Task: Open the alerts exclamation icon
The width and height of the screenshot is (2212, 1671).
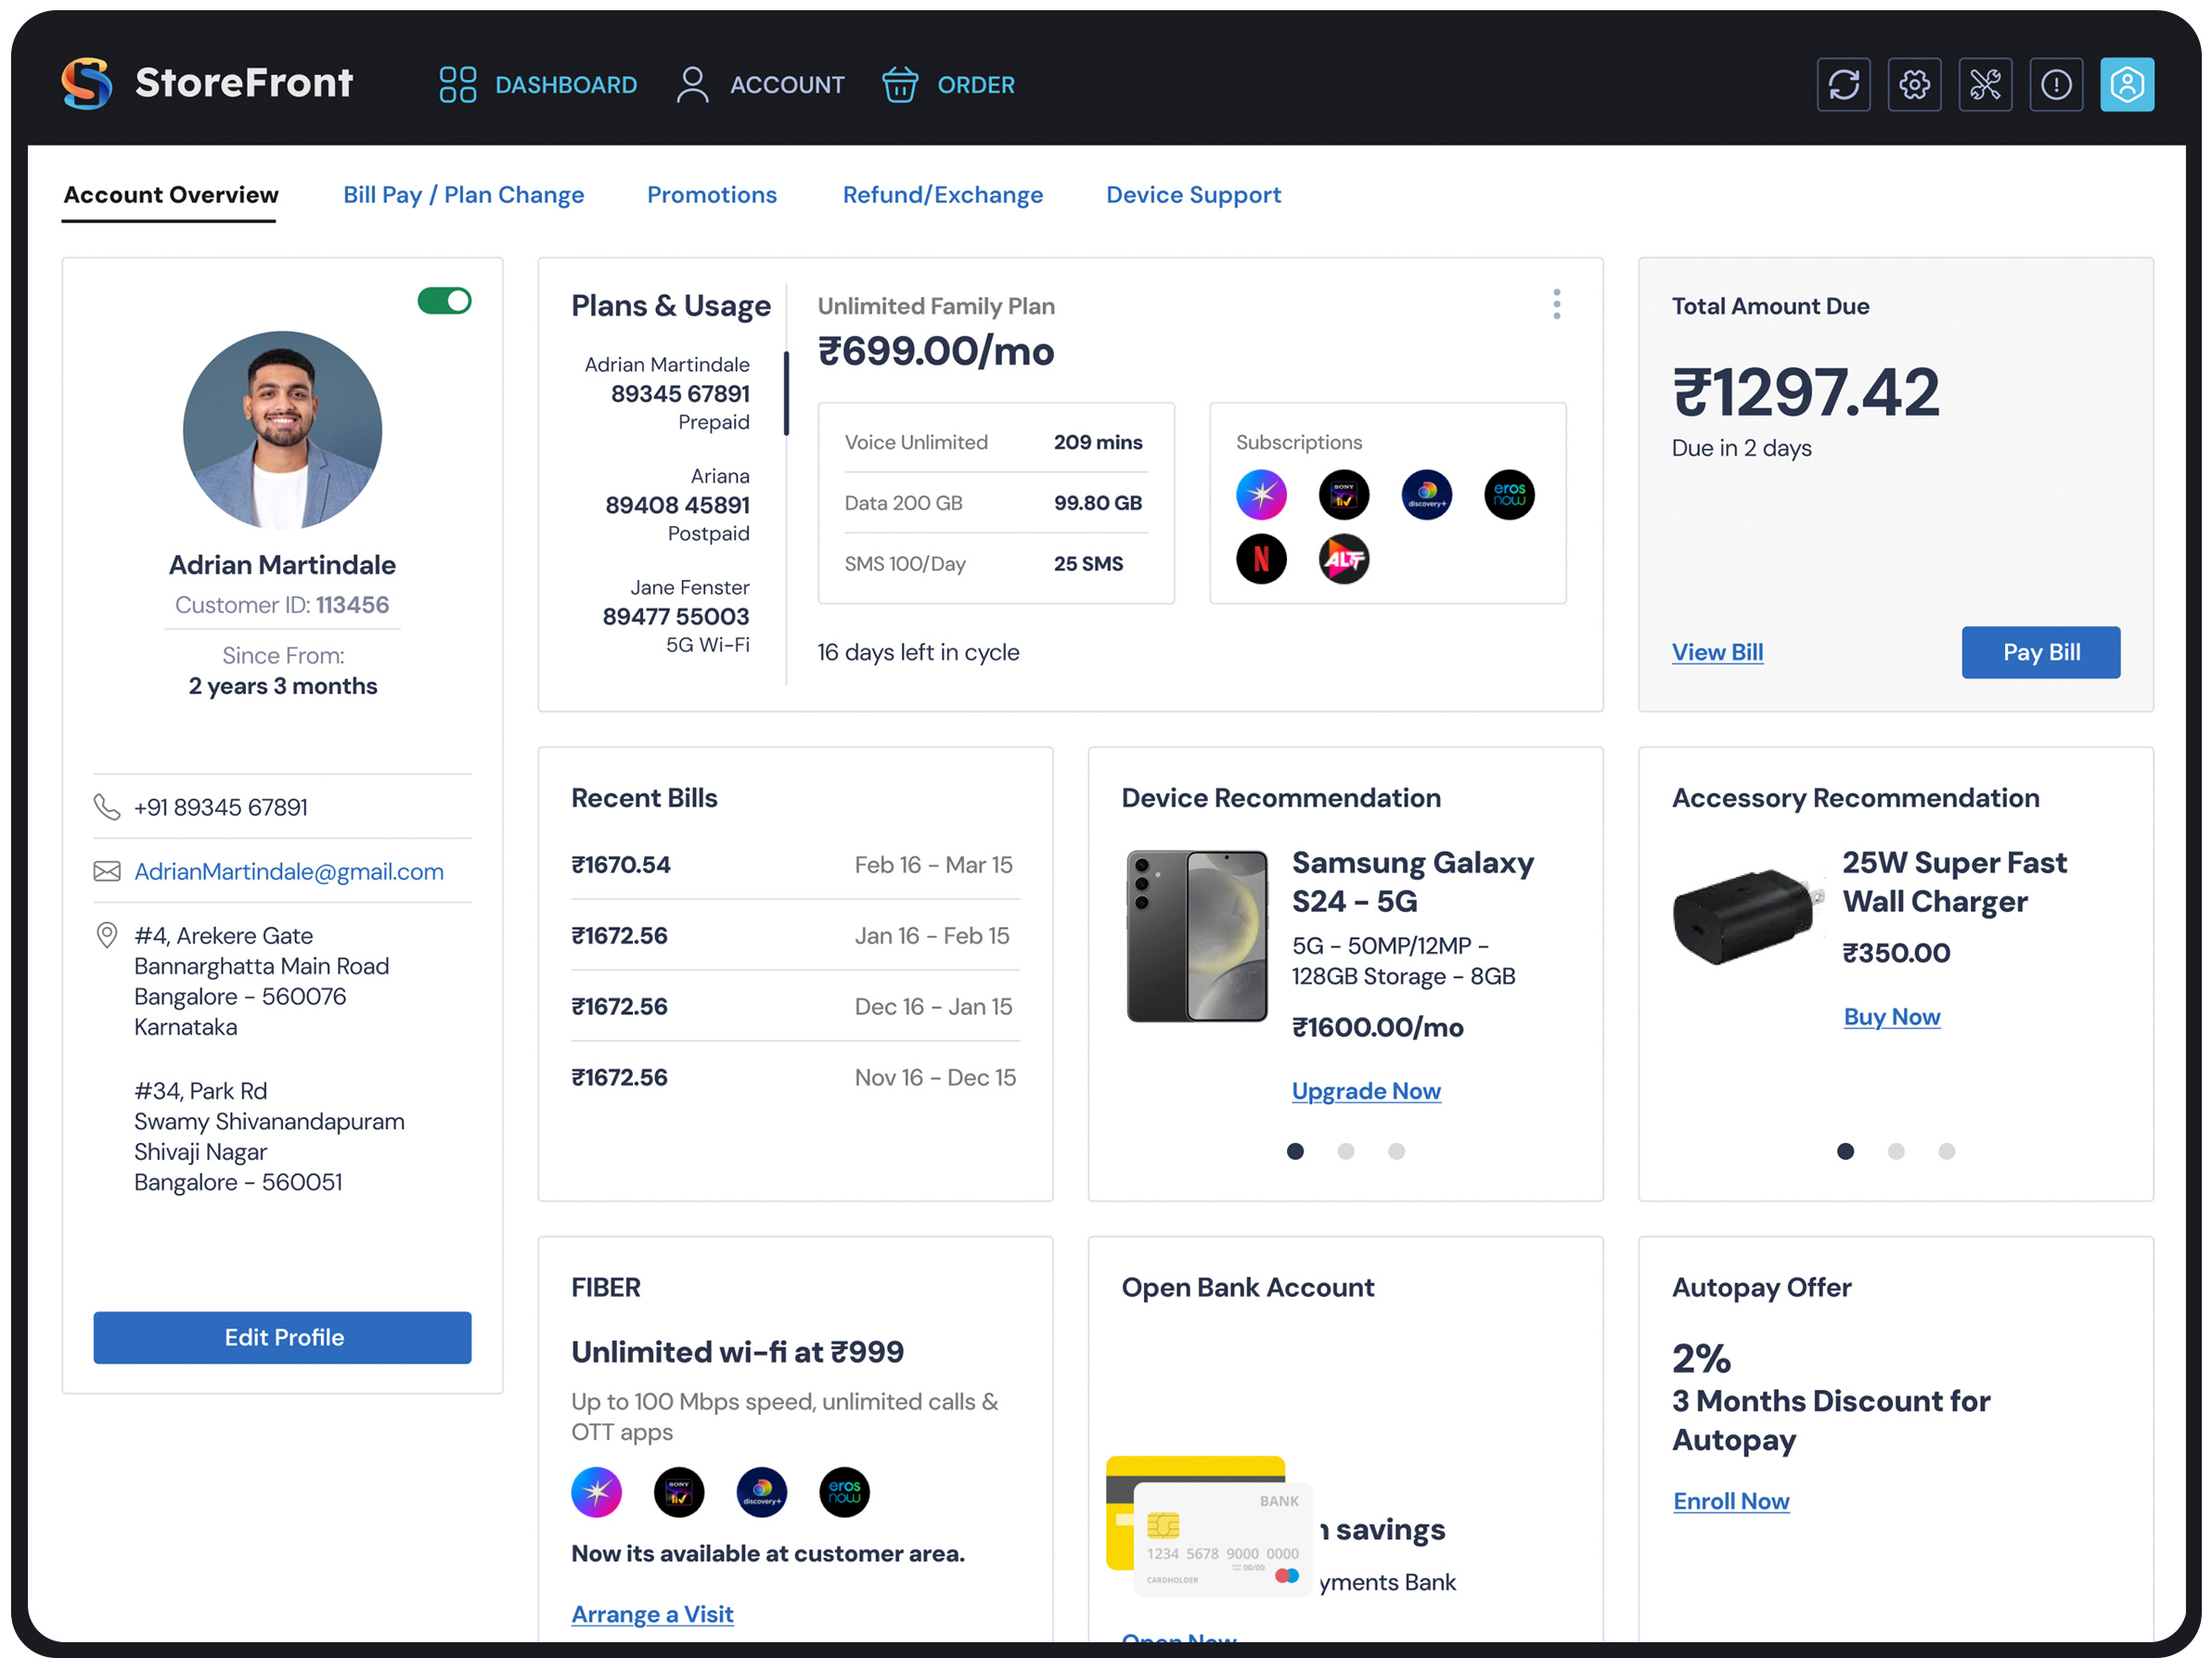Action: coord(2056,84)
